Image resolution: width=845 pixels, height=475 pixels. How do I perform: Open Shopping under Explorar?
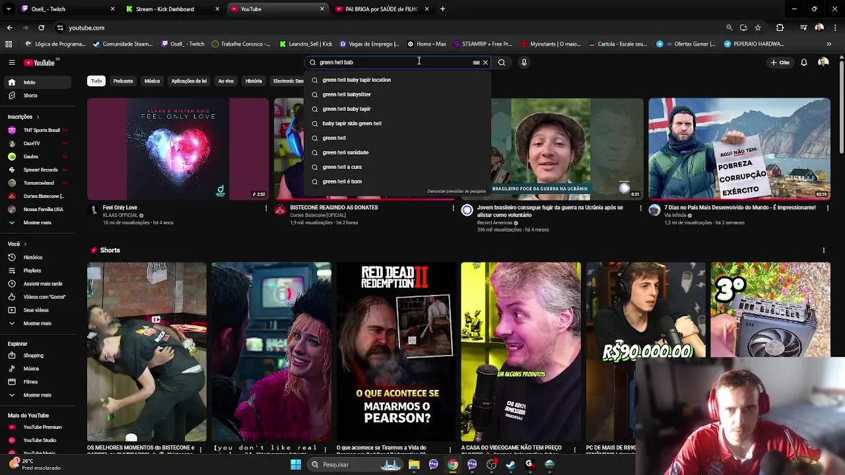[x=38, y=356]
